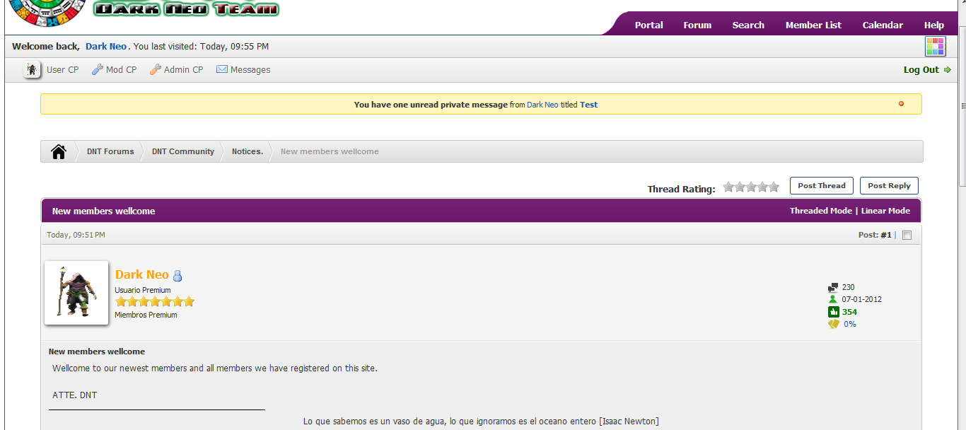Rate thread with the fifth star
The height and width of the screenshot is (430, 966).
click(774, 187)
